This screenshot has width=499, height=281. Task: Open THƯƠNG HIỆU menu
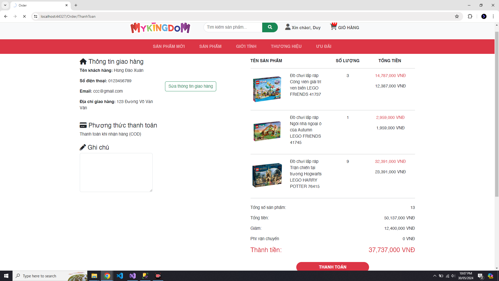pos(286,46)
